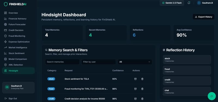
Task: Click the Hindsight brain icon in sidebar
Action: click(5, 71)
